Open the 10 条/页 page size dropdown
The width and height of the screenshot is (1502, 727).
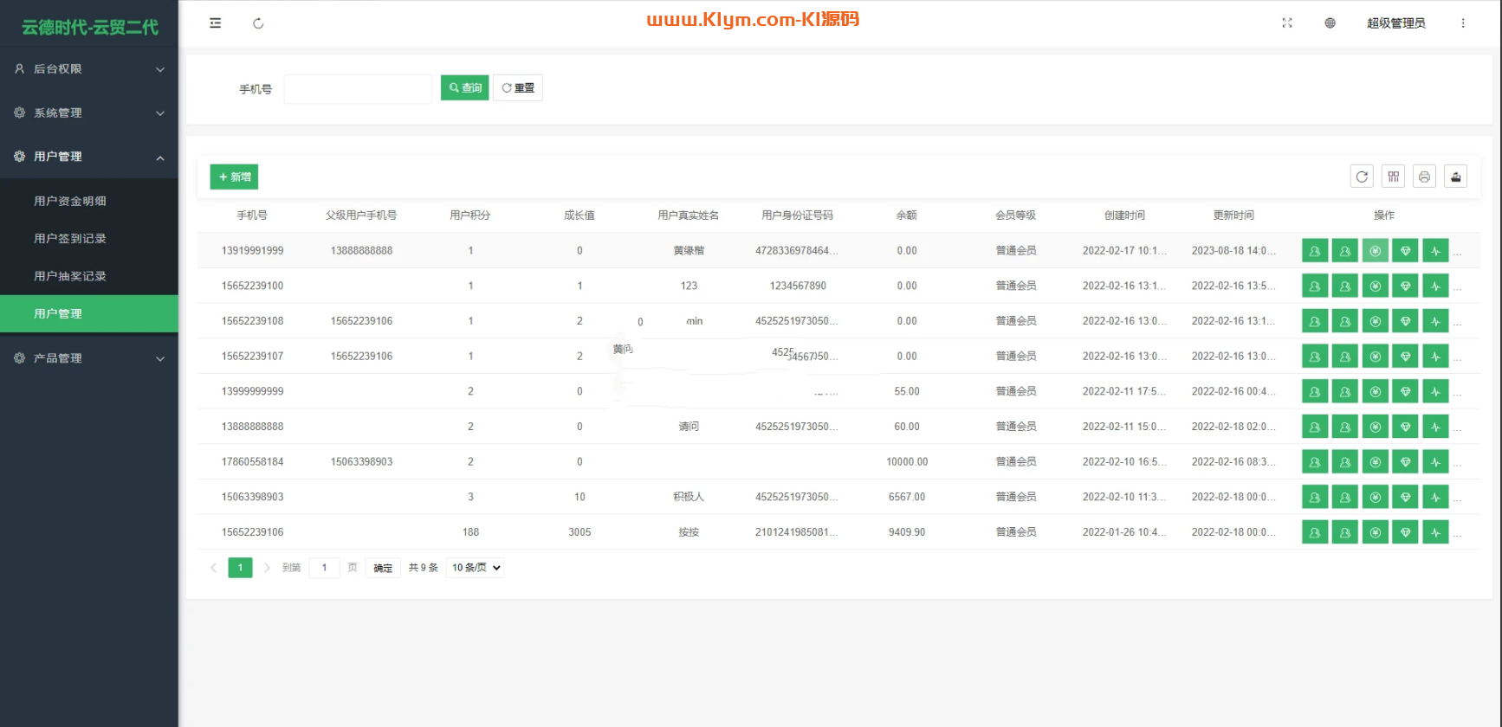(x=476, y=568)
